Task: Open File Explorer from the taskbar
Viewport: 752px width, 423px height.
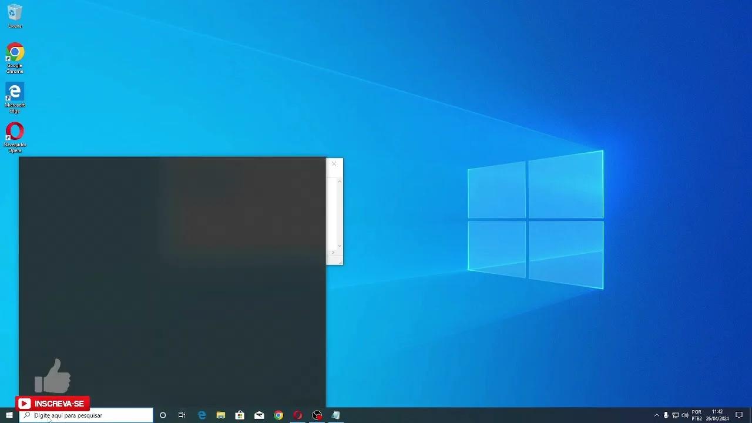Action: click(221, 415)
